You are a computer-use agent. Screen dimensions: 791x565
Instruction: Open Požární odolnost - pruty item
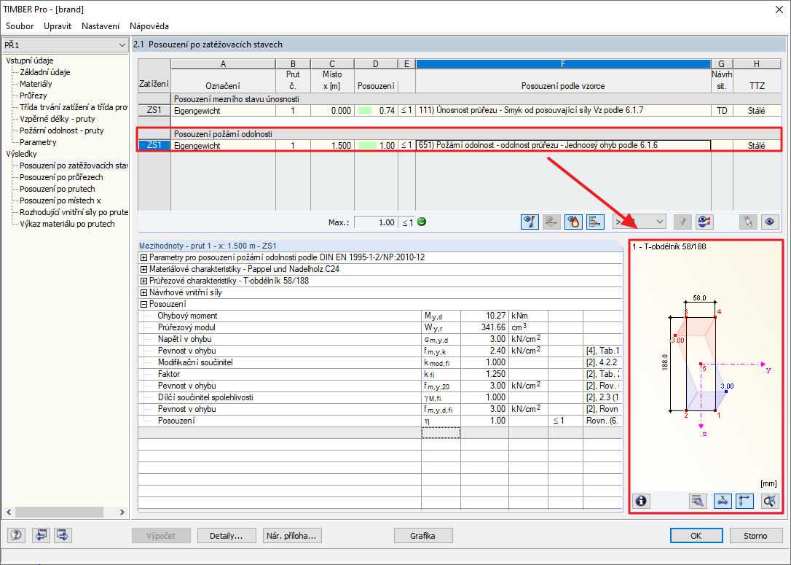point(61,130)
